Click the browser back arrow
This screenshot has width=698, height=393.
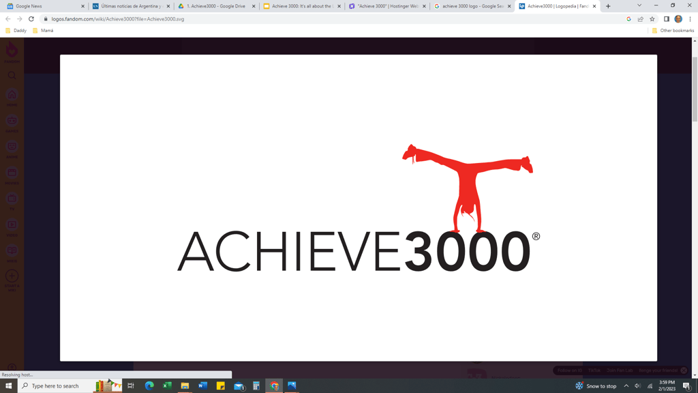[8, 18]
